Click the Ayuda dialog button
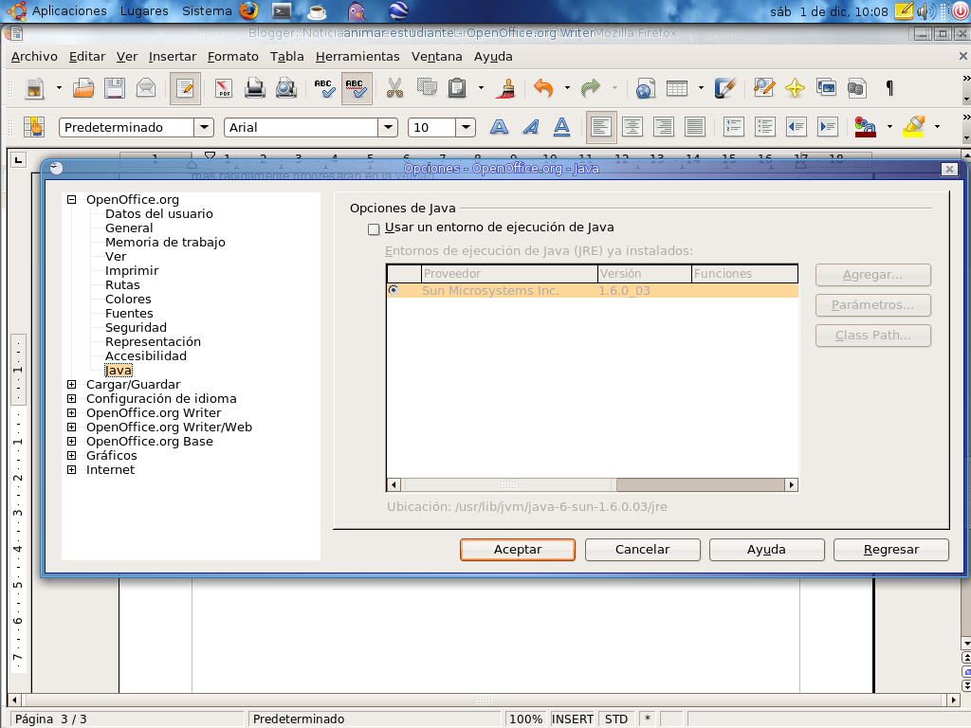The width and height of the screenshot is (971, 728). pyautogui.click(x=766, y=550)
